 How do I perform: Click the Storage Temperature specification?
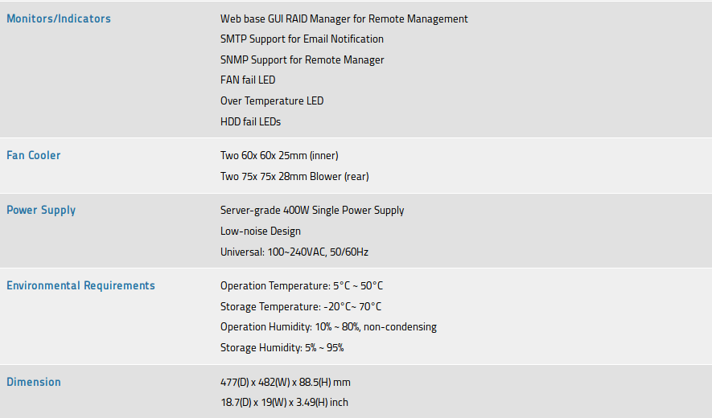[x=301, y=307]
